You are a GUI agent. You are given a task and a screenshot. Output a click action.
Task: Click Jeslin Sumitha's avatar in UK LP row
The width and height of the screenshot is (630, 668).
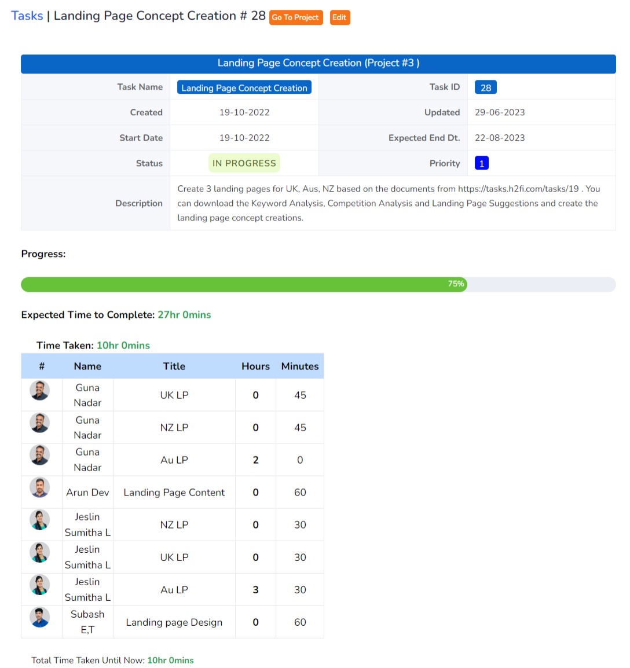pos(40,553)
